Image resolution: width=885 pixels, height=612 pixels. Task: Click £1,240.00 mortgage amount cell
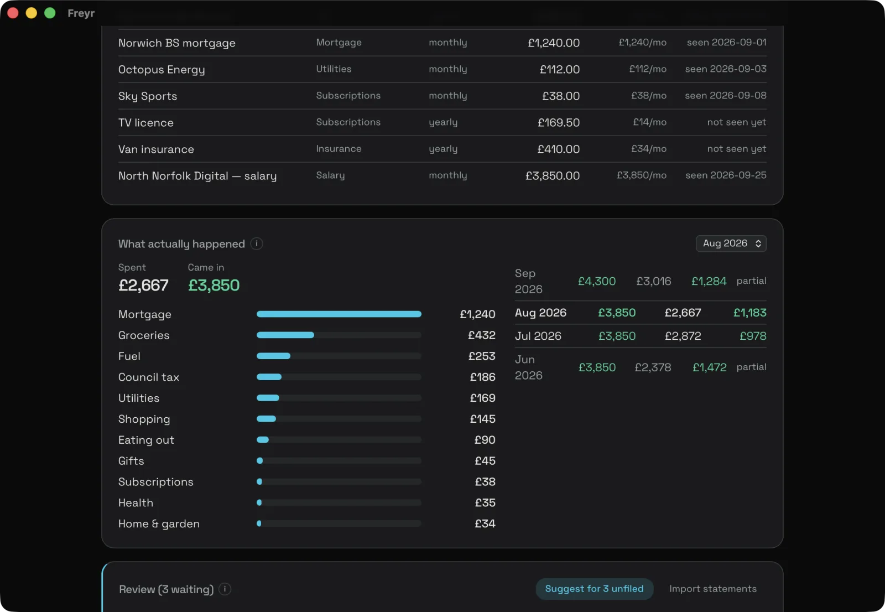pyautogui.click(x=554, y=43)
